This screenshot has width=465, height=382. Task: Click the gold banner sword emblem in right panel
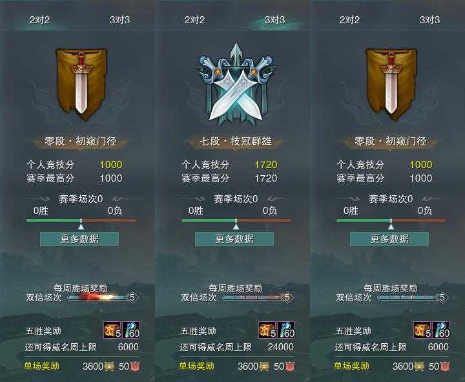(x=391, y=84)
